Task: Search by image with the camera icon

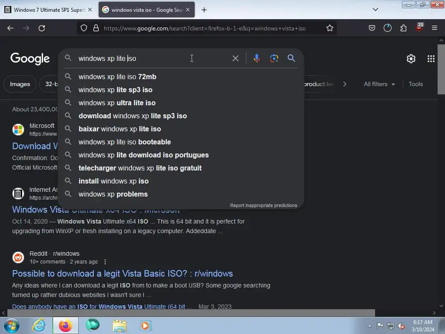Action: tap(274, 59)
